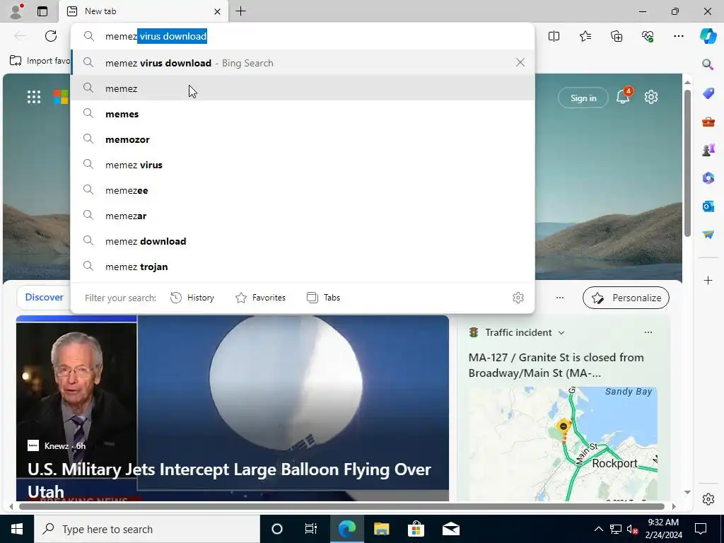Select the 'memez trojan' suggestion

pyautogui.click(x=303, y=267)
